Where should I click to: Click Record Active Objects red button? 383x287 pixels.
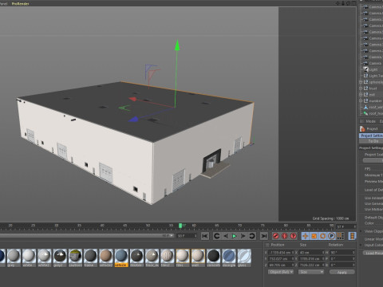pos(276,236)
